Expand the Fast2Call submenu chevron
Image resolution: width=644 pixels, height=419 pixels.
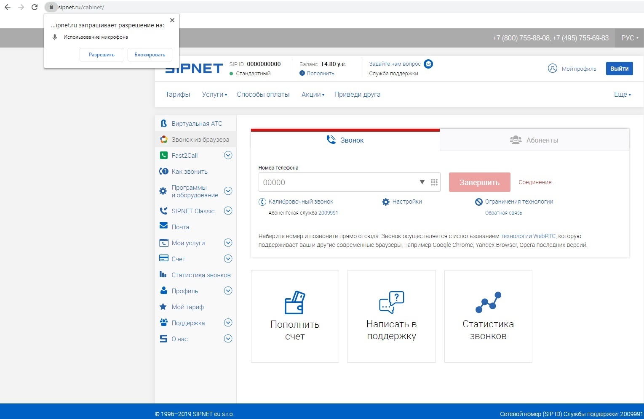pos(228,155)
